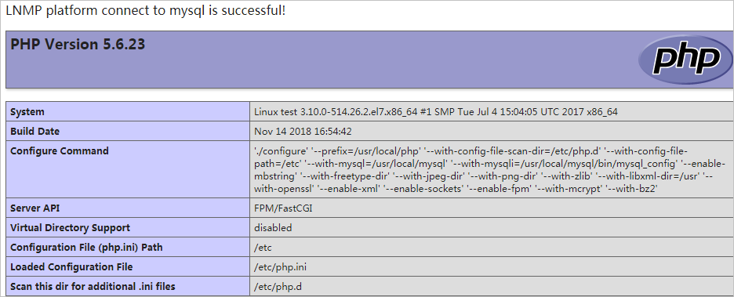The height and width of the screenshot is (297, 734).
Task: Click the ./configure command text value
Action: click(489, 170)
